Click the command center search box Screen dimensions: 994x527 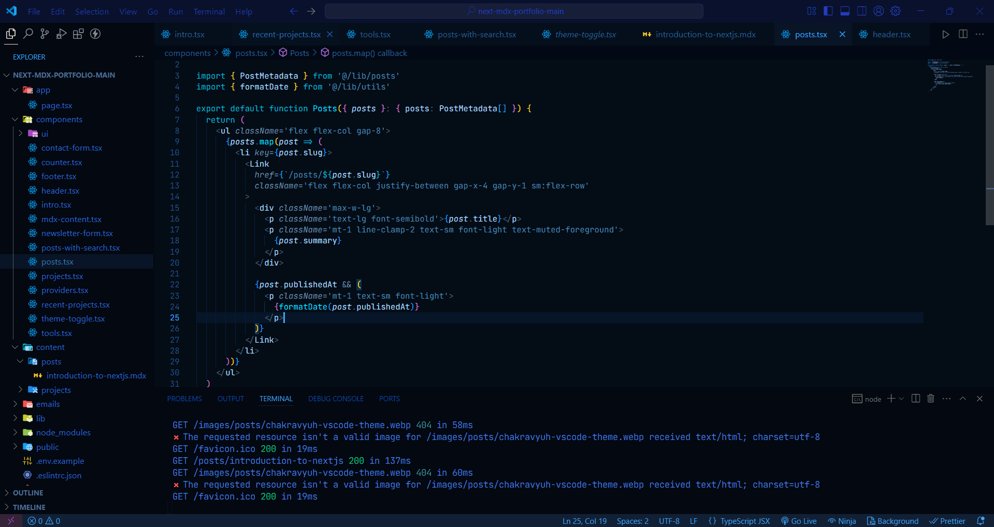[x=514, y=11]
